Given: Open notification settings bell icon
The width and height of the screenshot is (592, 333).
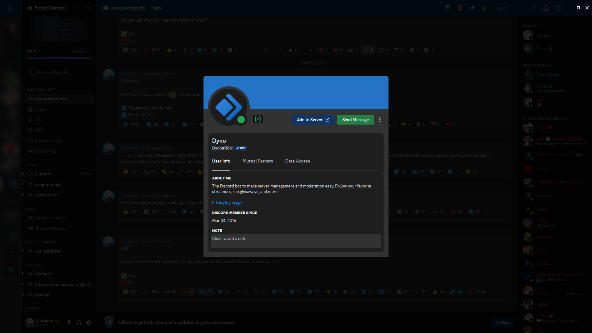Looking at the screenshot, I should click(460, 8).
